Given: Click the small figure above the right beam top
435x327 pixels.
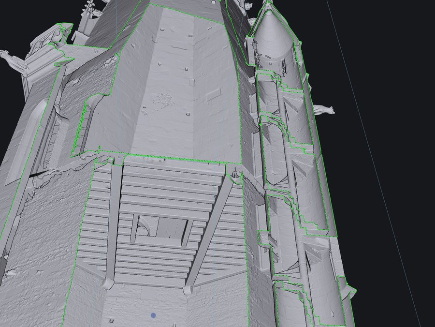Looking at the screenshot, I should [x=235, y=172].
